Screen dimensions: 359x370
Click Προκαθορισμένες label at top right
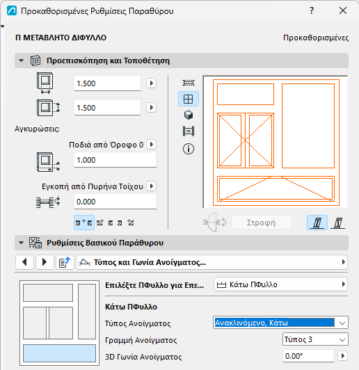(316, 38)
